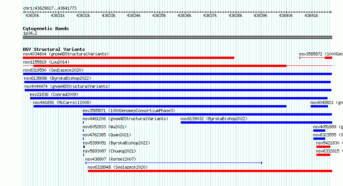The image size is (343, 186).
Task: Click esv21836 (Conrad2009) label
Action: 54,94
